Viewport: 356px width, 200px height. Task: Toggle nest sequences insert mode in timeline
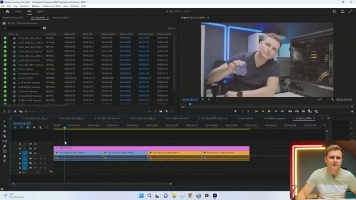click(x=15, y=127)
